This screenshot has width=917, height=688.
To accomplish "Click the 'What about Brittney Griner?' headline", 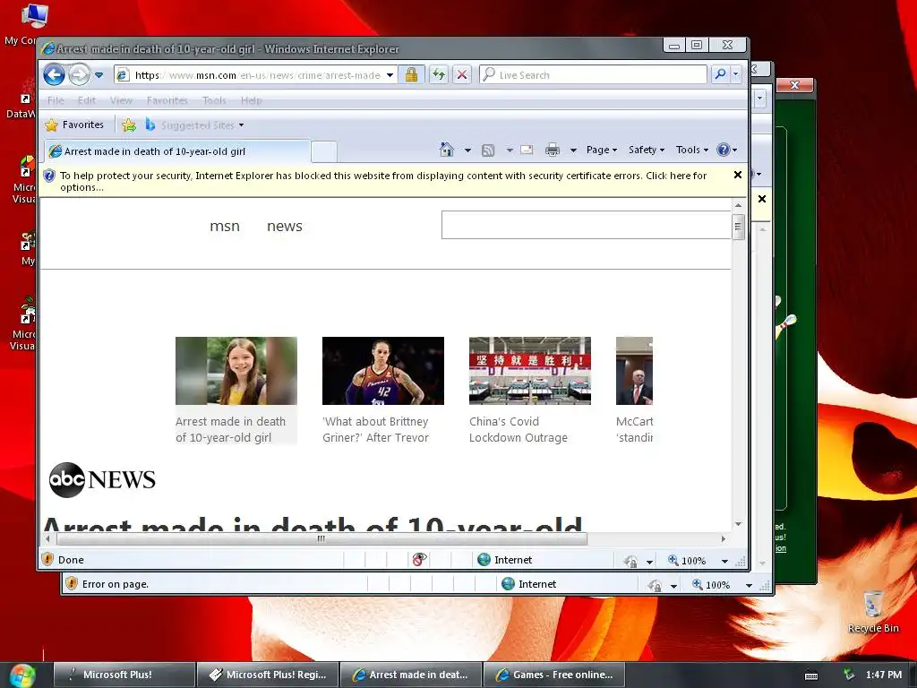I will 375,429.
